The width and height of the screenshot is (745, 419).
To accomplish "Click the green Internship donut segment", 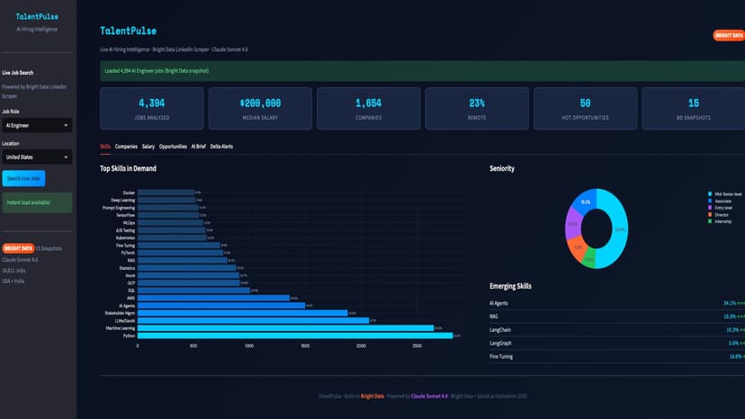I will click(x=589, y=260).
